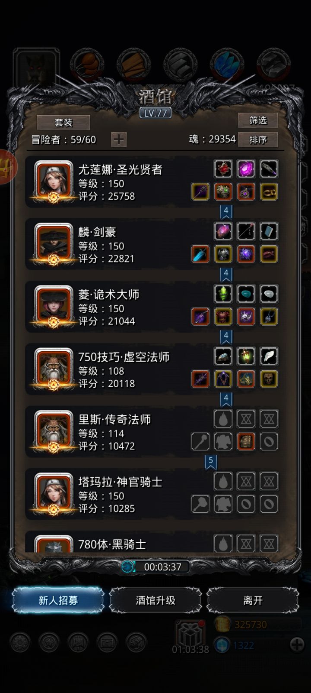Open empty weapon slot of 里斯·传奇法师
The image size is (311, 693).
click(x=200, y=441)
